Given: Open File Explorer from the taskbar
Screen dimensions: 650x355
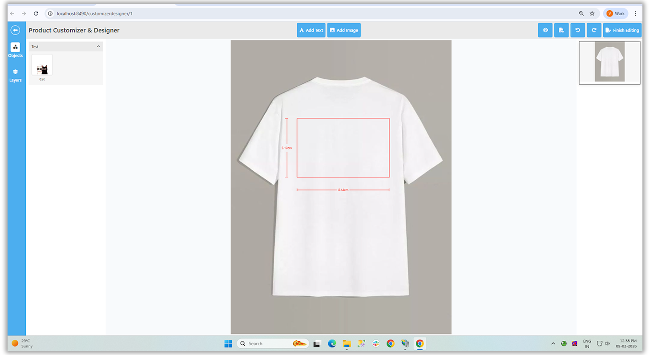Looking at the screenshot, I should click(347, 343).
